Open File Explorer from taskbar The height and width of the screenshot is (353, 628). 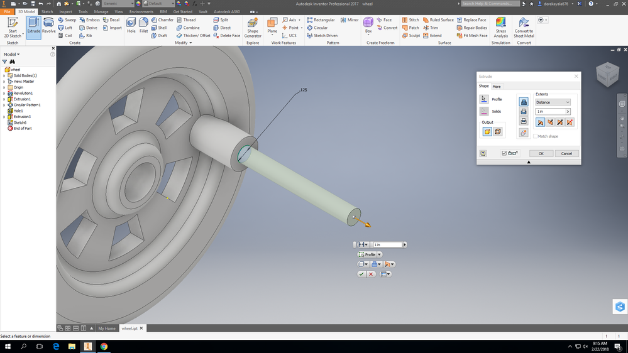72,346
